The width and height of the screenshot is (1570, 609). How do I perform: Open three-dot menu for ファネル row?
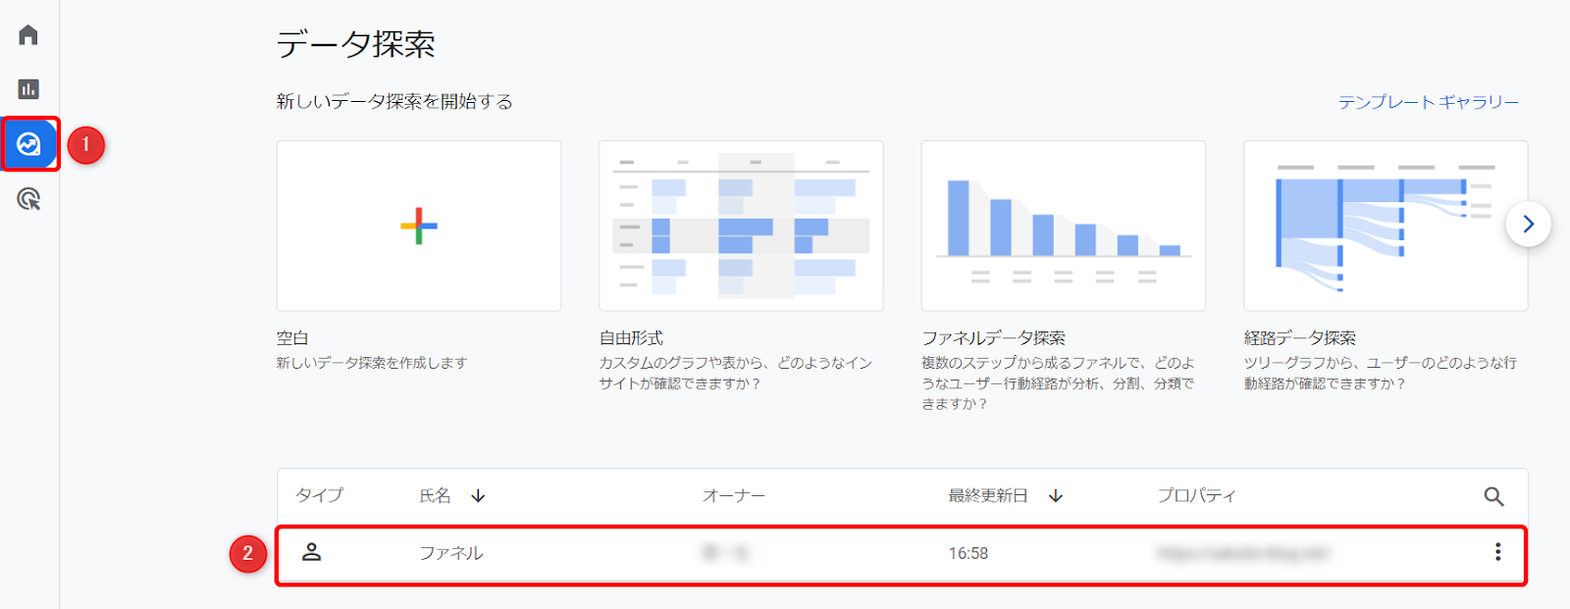1497,552
